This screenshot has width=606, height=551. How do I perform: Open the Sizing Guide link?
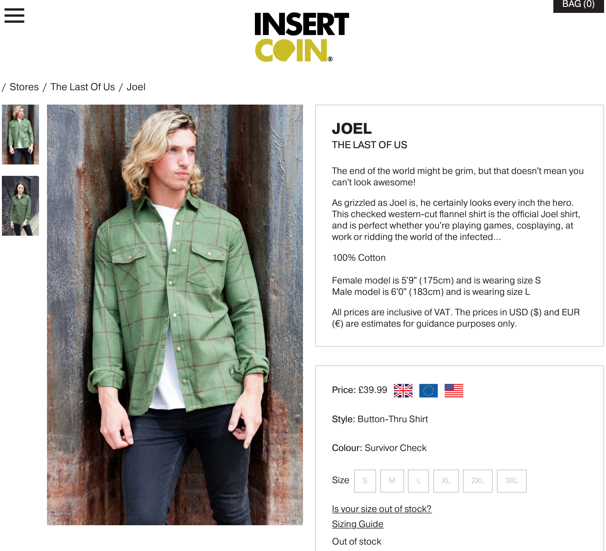[358, 524]
